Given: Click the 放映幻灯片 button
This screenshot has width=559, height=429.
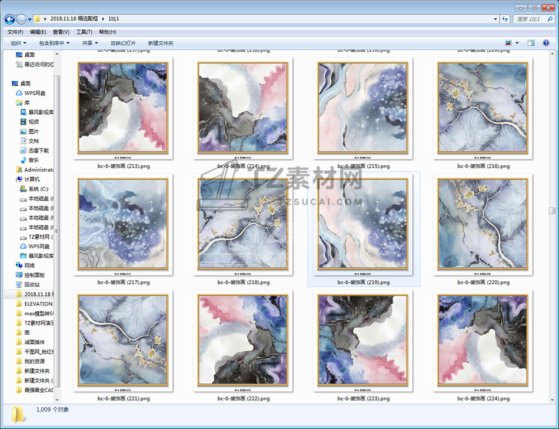Looking at the screenshot, I should point(123,43).
